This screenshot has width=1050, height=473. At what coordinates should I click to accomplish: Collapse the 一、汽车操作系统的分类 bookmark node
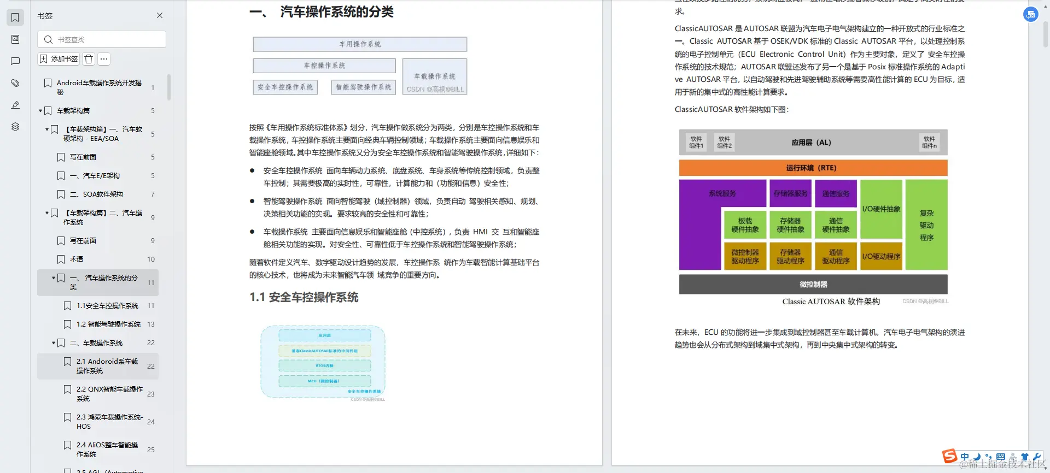[x=54, y=278]
